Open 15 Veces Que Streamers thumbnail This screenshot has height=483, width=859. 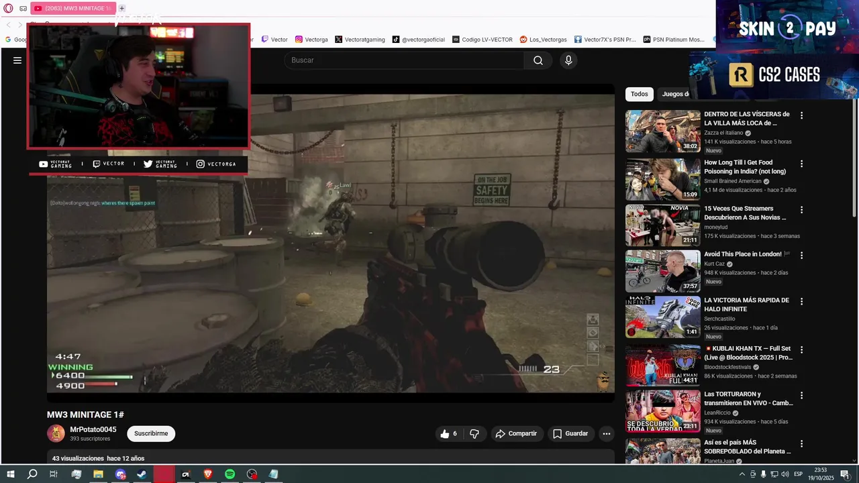[663, 225]
